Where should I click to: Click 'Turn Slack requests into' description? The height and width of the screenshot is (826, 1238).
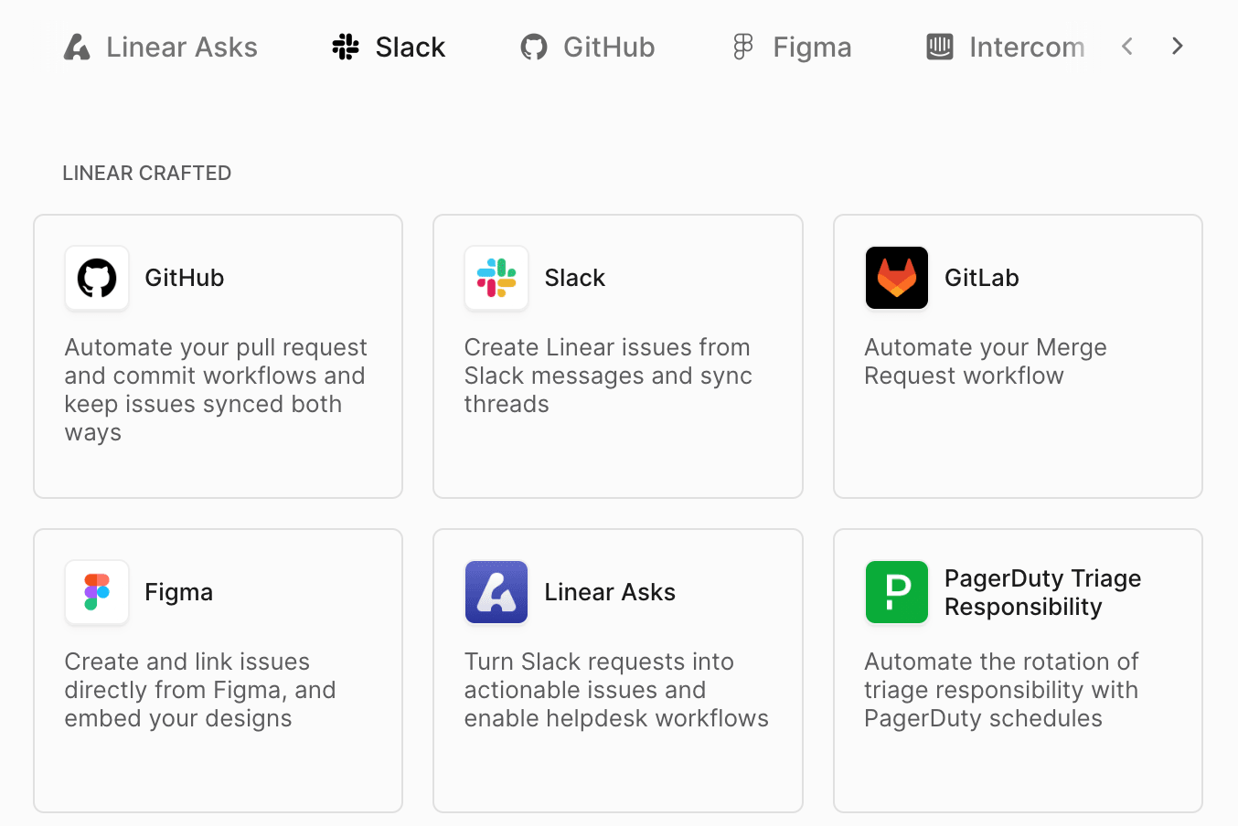(616, 690)
